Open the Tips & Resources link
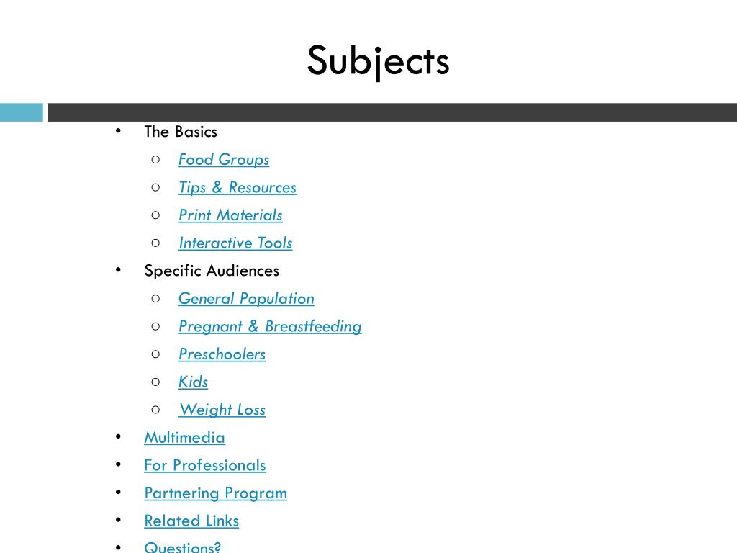 [238, 188]
